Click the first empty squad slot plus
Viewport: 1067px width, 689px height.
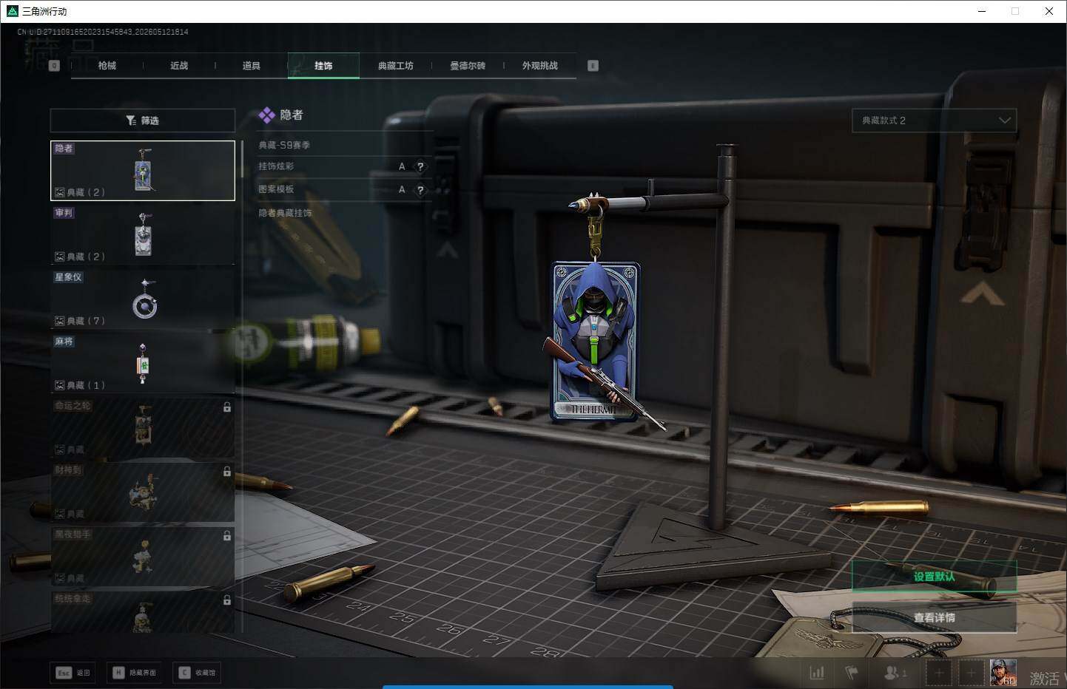(x=939, y=673)
